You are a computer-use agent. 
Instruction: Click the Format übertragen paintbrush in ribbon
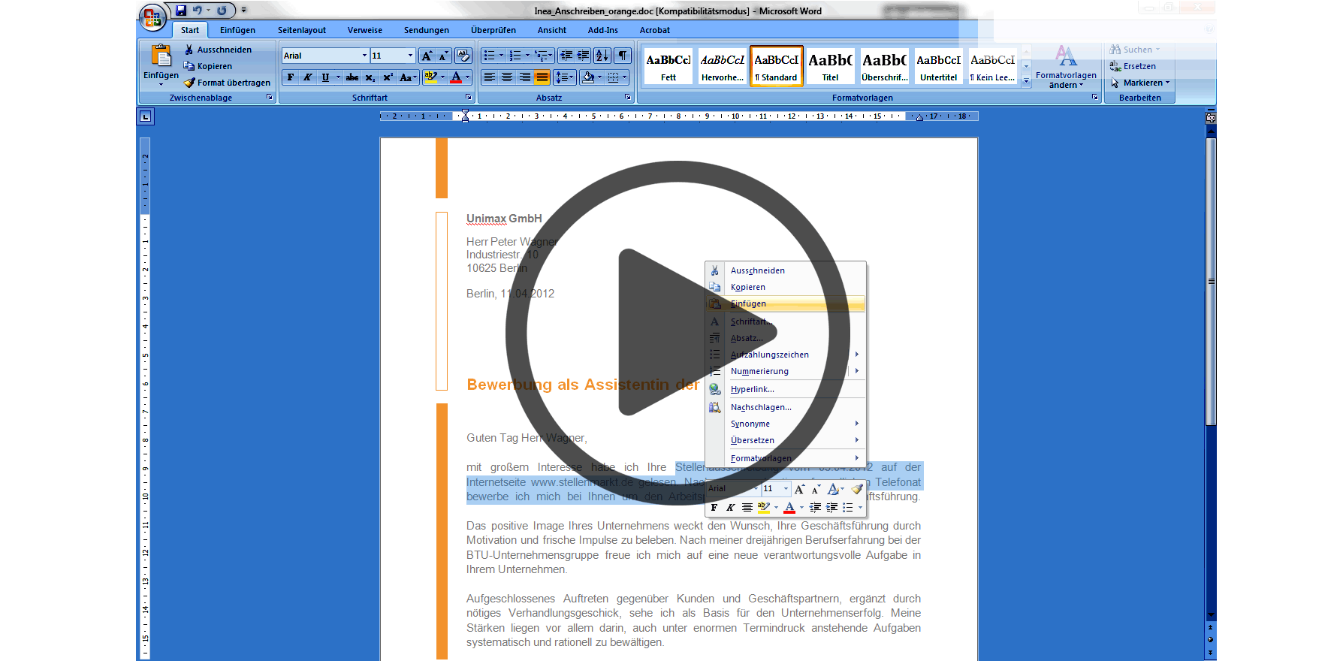coord(227,83)
